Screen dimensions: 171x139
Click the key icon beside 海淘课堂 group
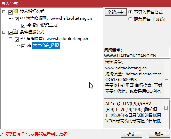(22, 38)
